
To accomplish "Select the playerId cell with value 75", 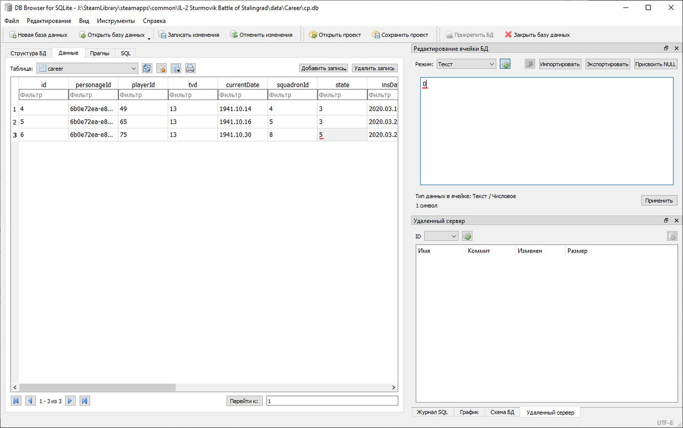I will click(143, 135).
